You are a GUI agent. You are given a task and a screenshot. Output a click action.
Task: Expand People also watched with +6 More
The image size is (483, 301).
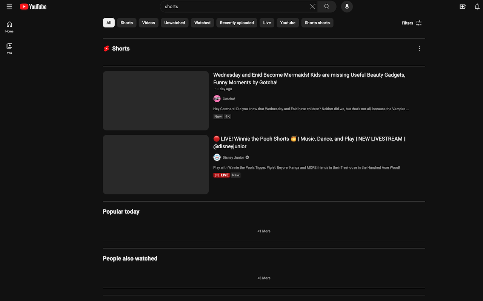[264, 278]
